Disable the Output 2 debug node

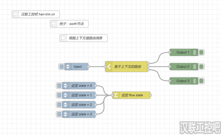point(201,67)
